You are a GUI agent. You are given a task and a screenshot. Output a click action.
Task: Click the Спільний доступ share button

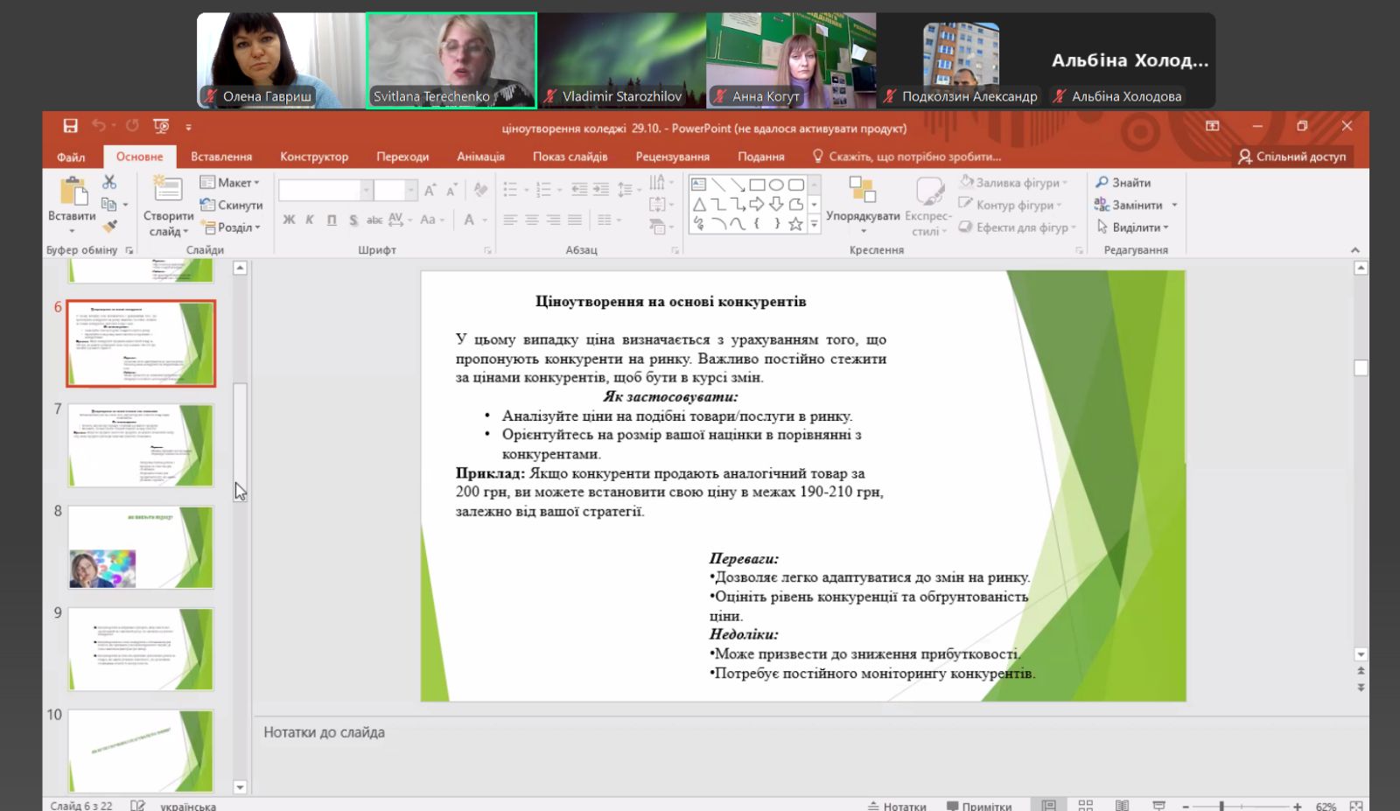coord(1291,157)
